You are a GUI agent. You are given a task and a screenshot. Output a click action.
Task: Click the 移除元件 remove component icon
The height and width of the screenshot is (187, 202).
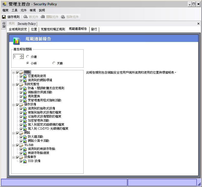63,17
